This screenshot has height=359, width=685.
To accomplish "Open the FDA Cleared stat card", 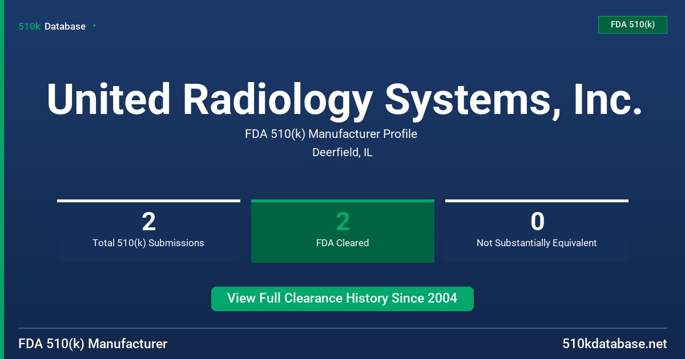I will (x=342, y=231).
